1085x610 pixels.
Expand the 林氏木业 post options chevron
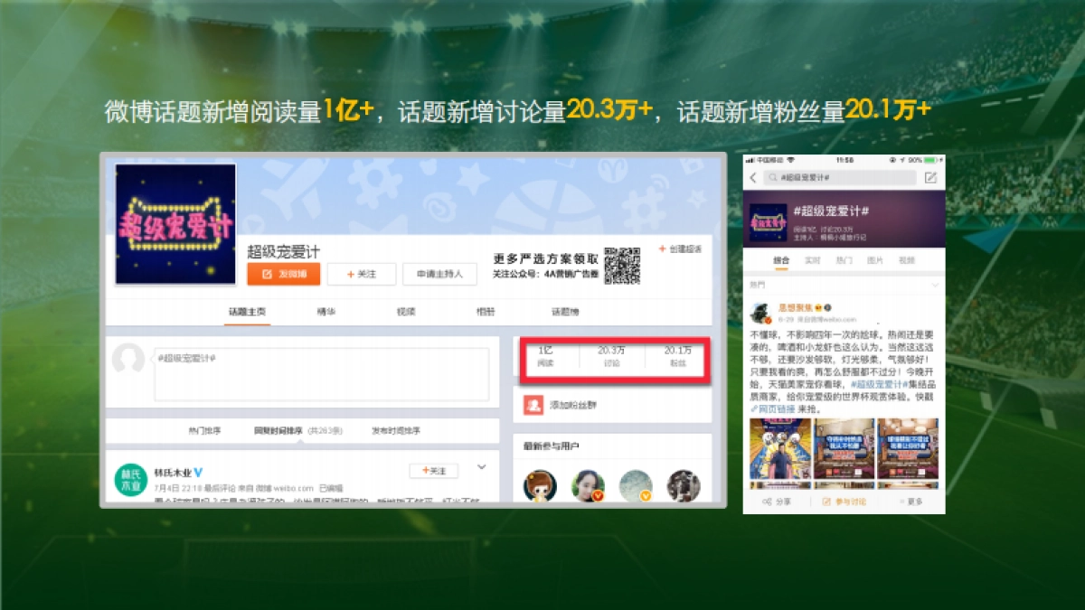[482, 467]
